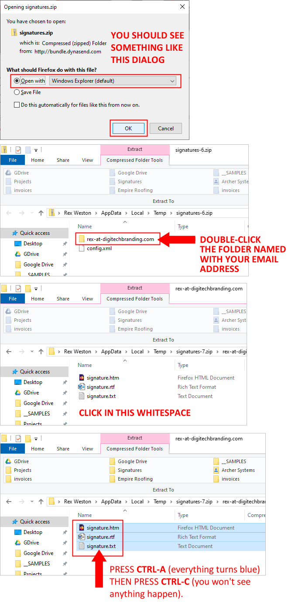
Task: Open the 'Windows Explorer (default)' application dropdown
Action: [113, 81]
